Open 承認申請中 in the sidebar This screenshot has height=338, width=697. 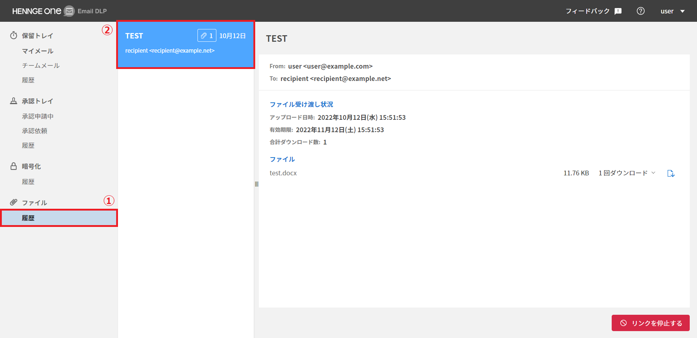tap(38, 116)
